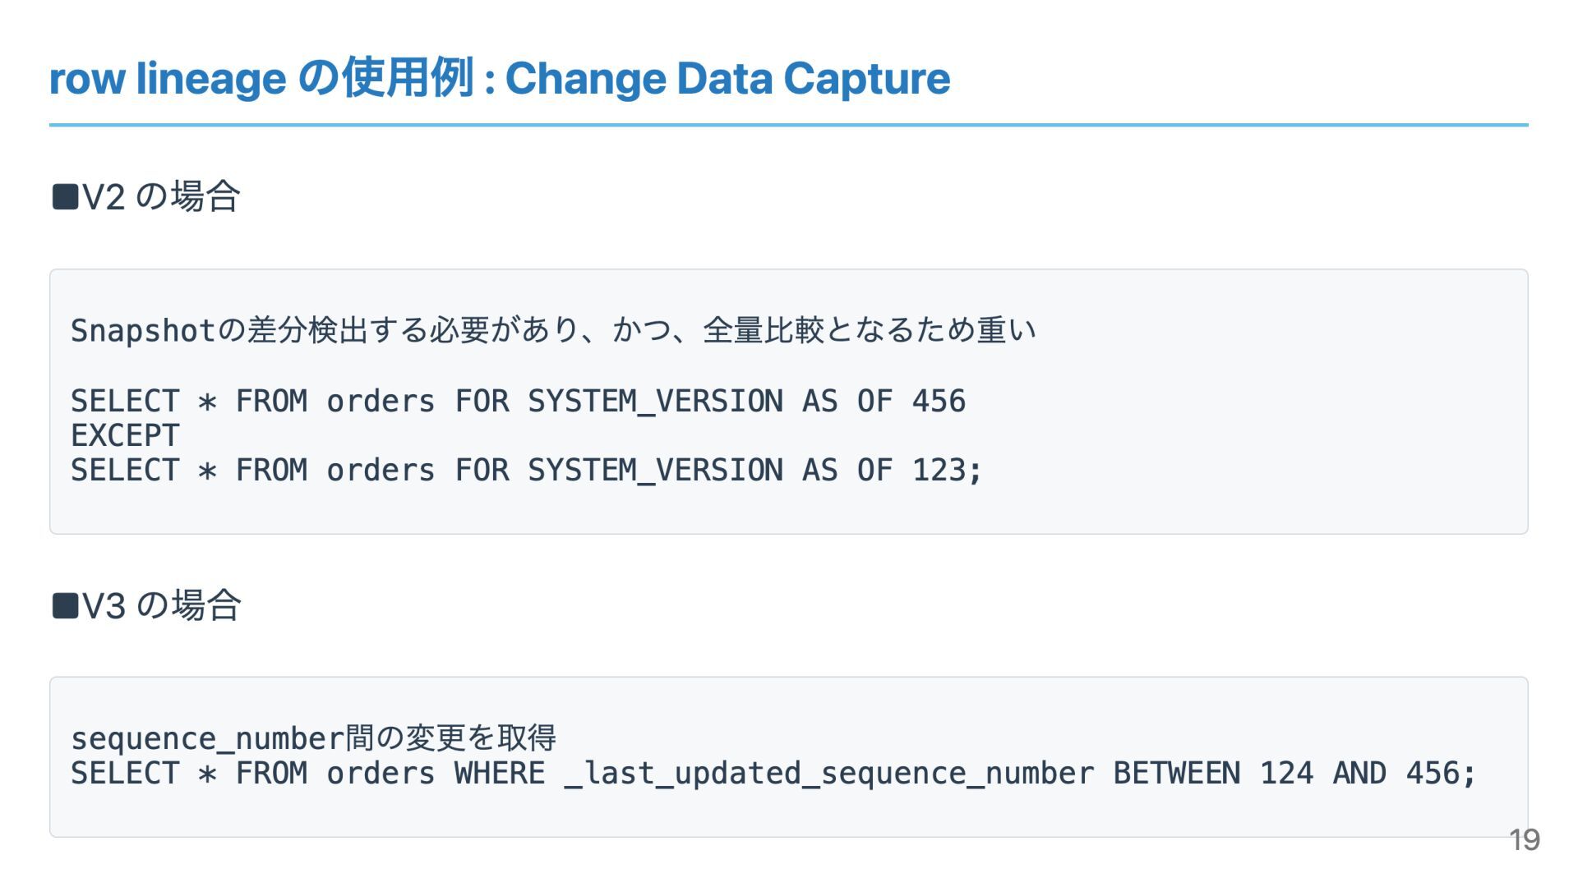Click the slide title about row lineage
The height and width of the screenshot is (887, 1578).
pos(499,79)
